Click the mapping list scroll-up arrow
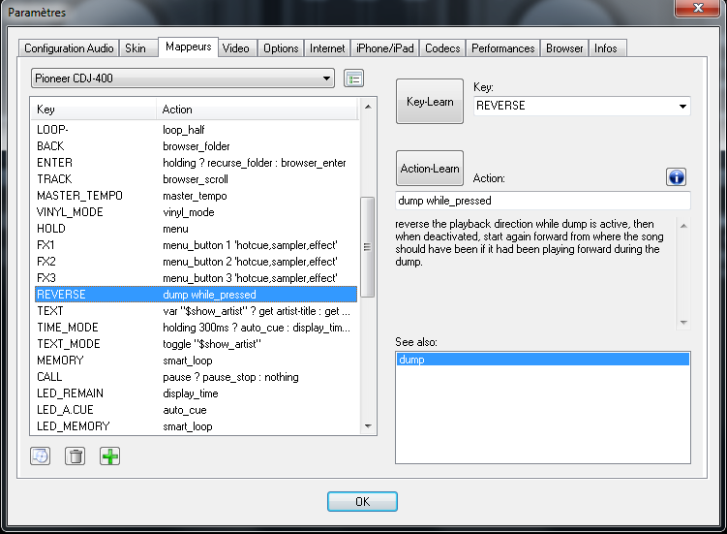The image size is (727, 534). (x=368, y=107)
